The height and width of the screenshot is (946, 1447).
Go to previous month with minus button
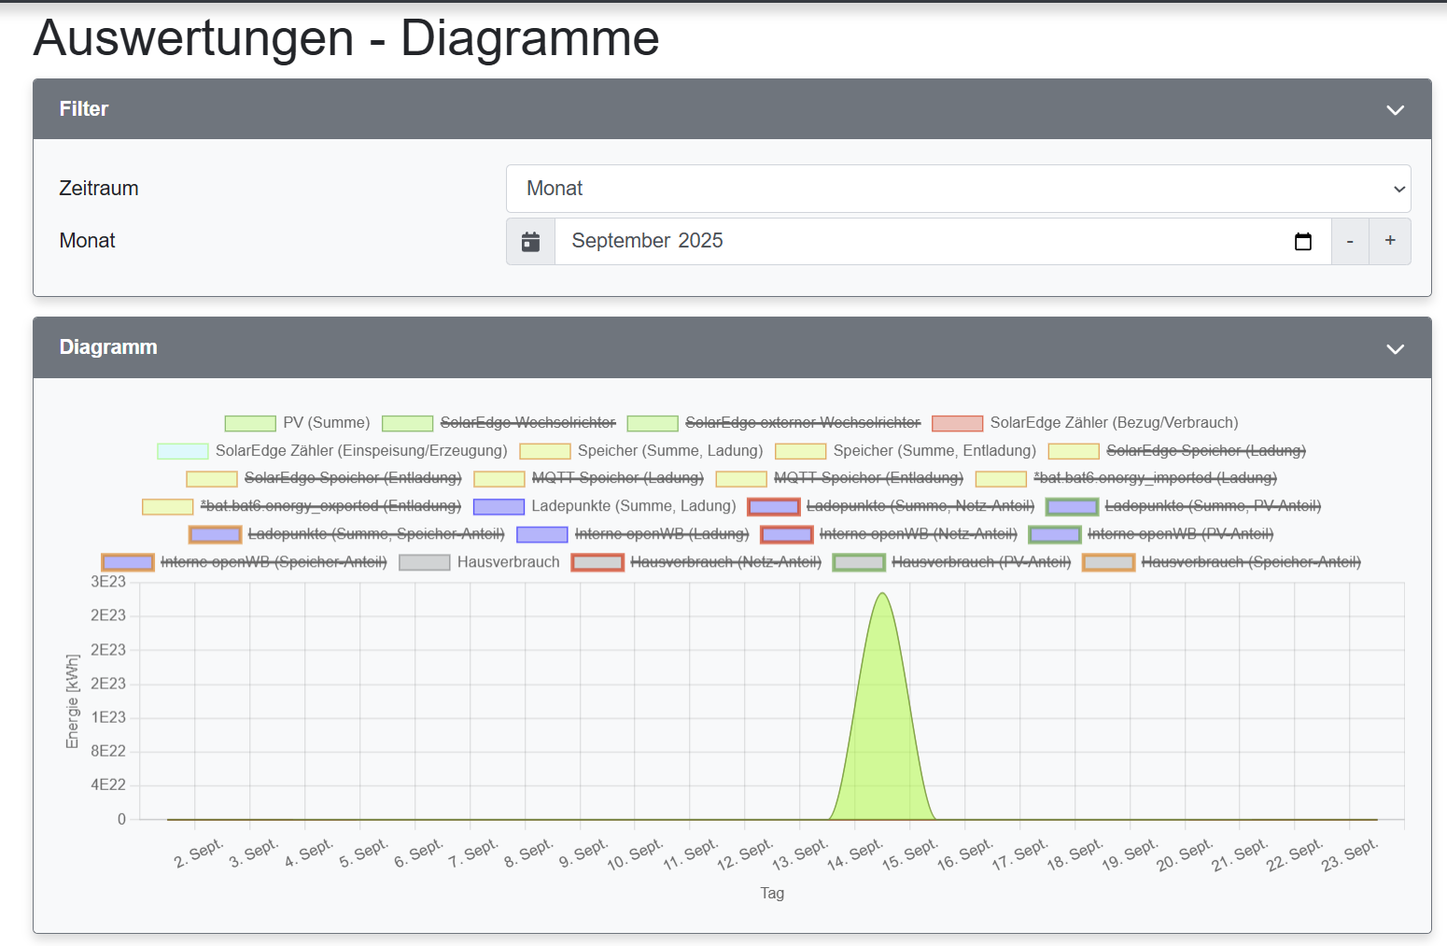point(1350,242)
